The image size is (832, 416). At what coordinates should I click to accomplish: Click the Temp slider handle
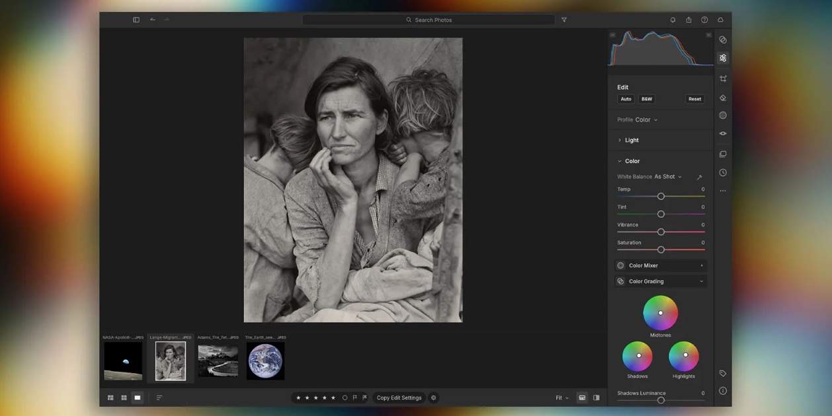coord(661,196)
